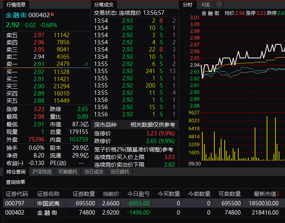Click 卖五 ask price 2.97
This screenshot has height=223, width=285.
(39, 35)
